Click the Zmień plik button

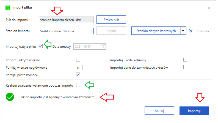111,20
